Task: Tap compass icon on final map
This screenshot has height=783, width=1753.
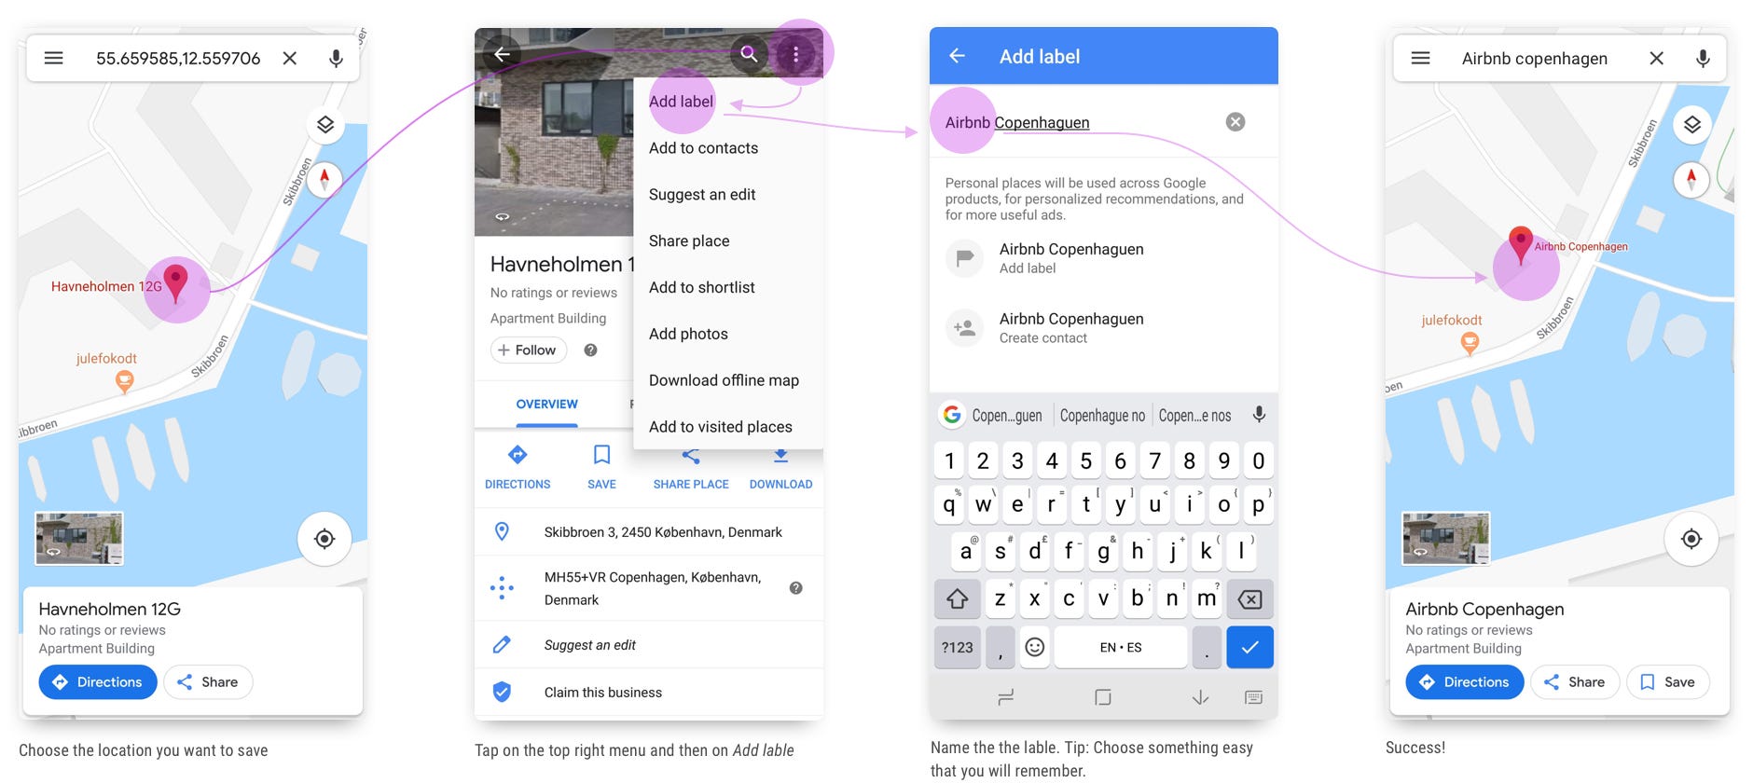Action: pyautogui.click(x=1691, y=178)
